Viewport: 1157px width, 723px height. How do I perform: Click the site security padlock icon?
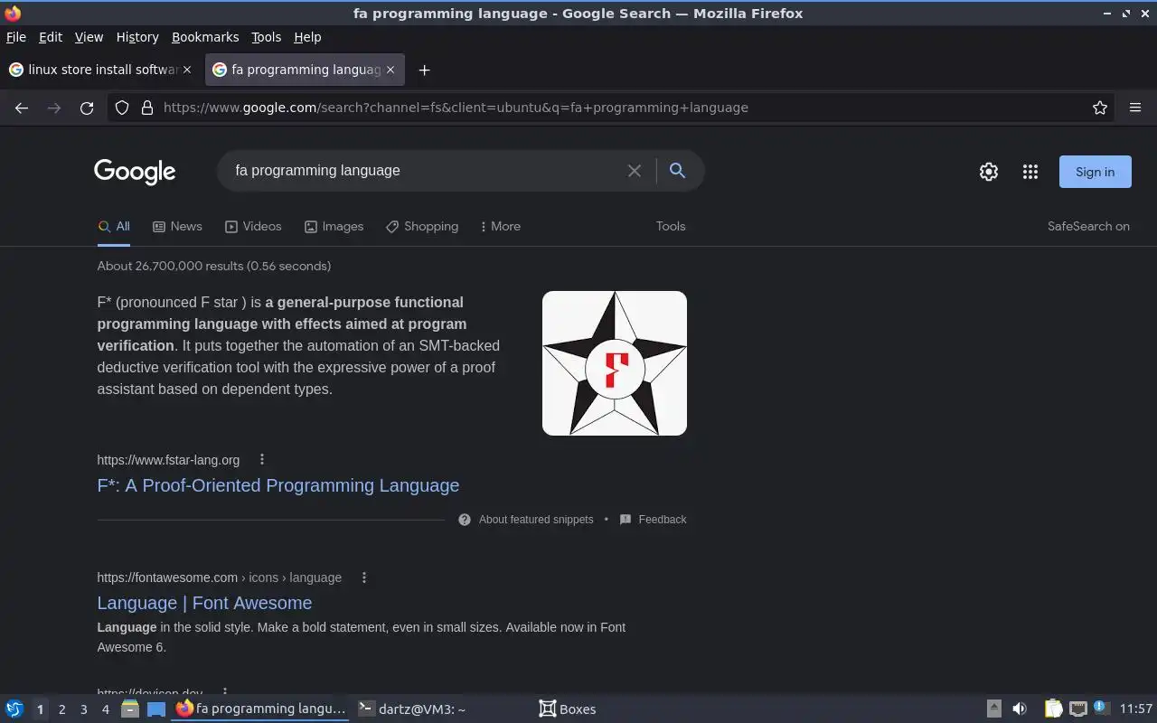[x=147, y=108]
